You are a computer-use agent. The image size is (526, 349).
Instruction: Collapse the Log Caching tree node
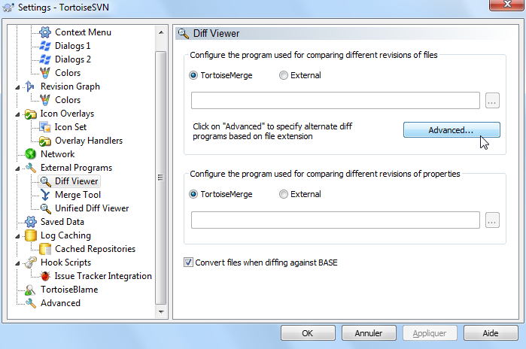click(18, 235)
